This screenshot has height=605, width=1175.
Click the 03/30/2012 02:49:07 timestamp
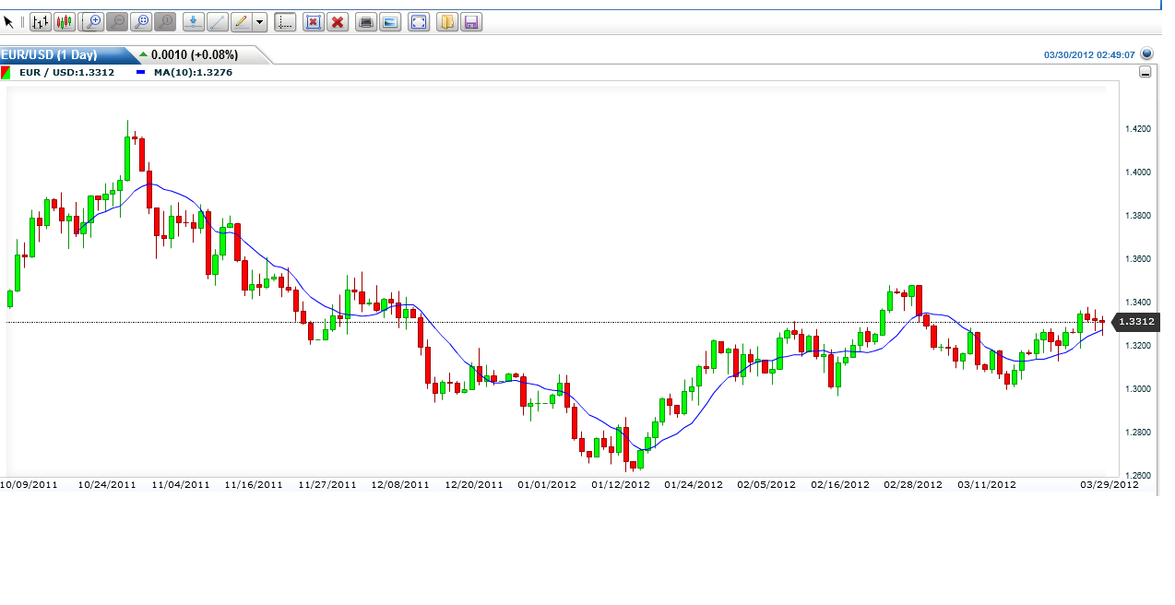click(x=1089, y=55)
